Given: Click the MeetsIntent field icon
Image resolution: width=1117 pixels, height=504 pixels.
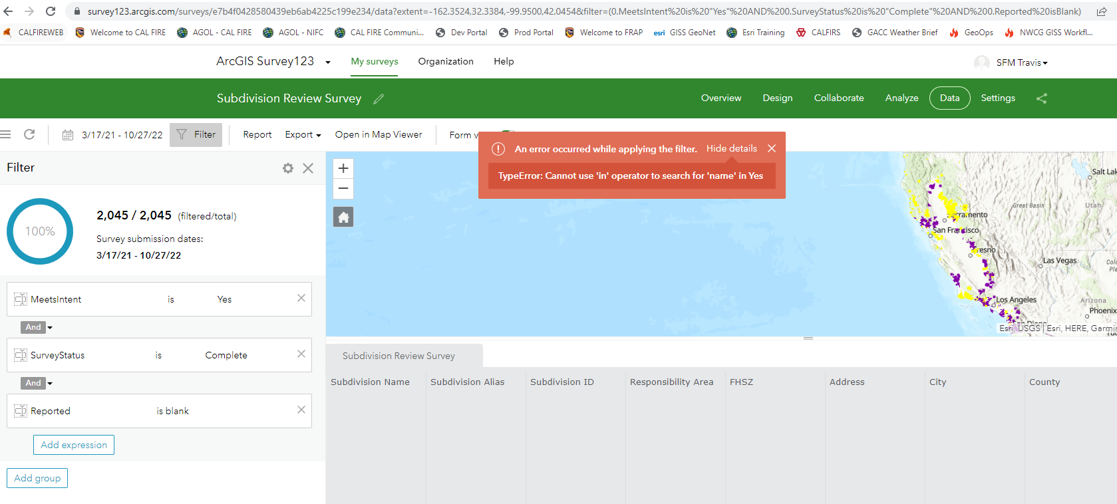Looking at the screenshot, I should coord(21,299).
